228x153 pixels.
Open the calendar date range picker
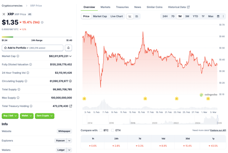(218, 16)
